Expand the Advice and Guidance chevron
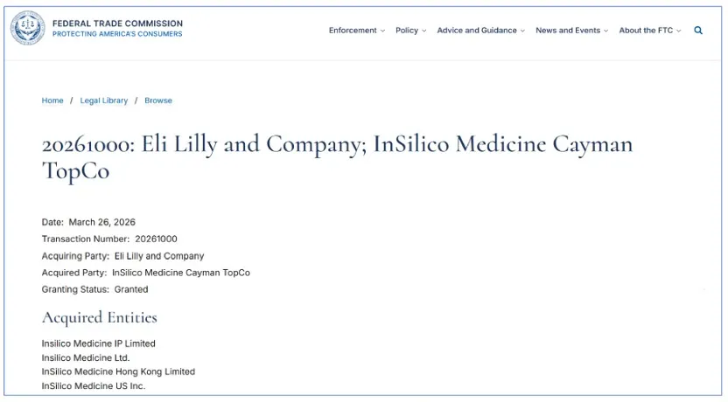Viewport: 728px width, 402px height. point(523,31)
